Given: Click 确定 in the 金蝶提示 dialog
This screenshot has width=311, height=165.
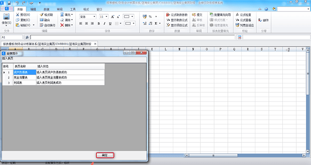Looking at the screenshot, I should 105,155.
